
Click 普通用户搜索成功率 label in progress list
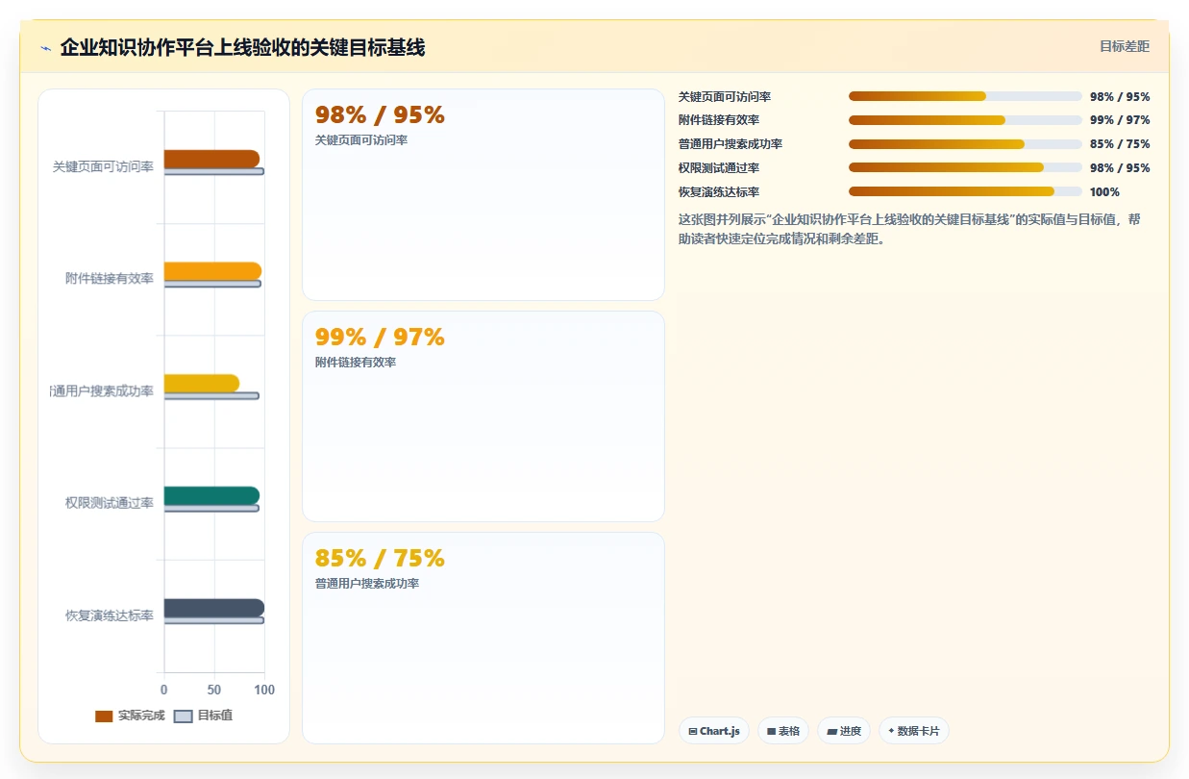(731, 144)
